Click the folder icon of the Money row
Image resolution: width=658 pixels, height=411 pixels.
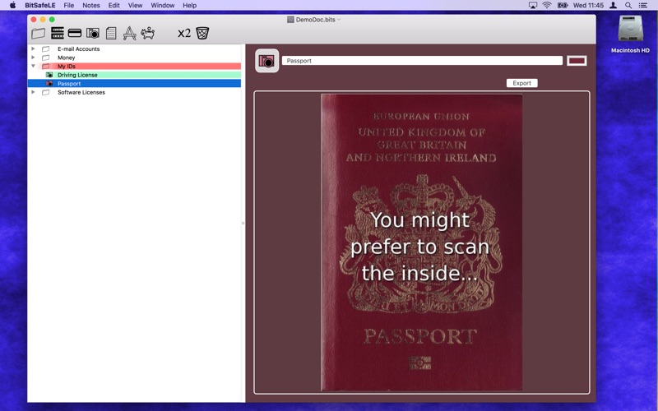[46, 58]
